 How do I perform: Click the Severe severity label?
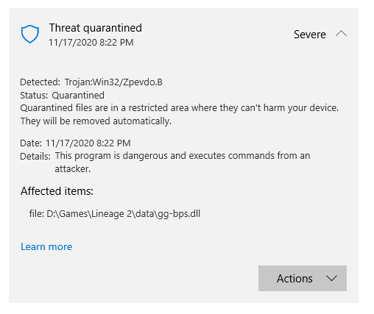click(310, 35)
